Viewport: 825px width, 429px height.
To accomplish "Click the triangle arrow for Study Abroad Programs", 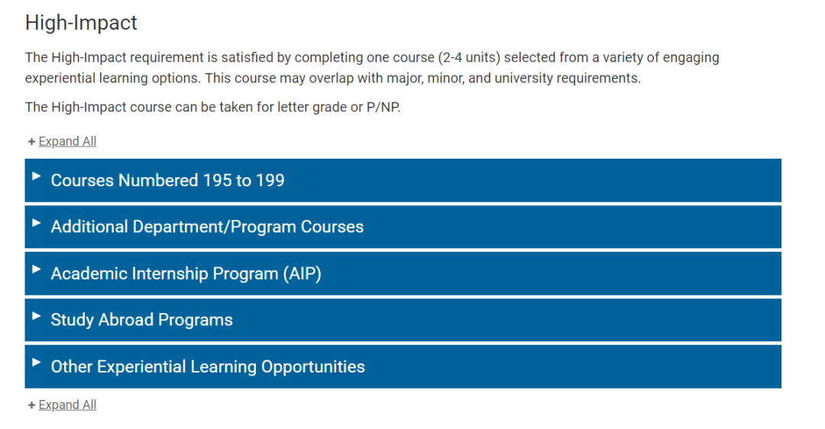I will (x=37, y=316).
